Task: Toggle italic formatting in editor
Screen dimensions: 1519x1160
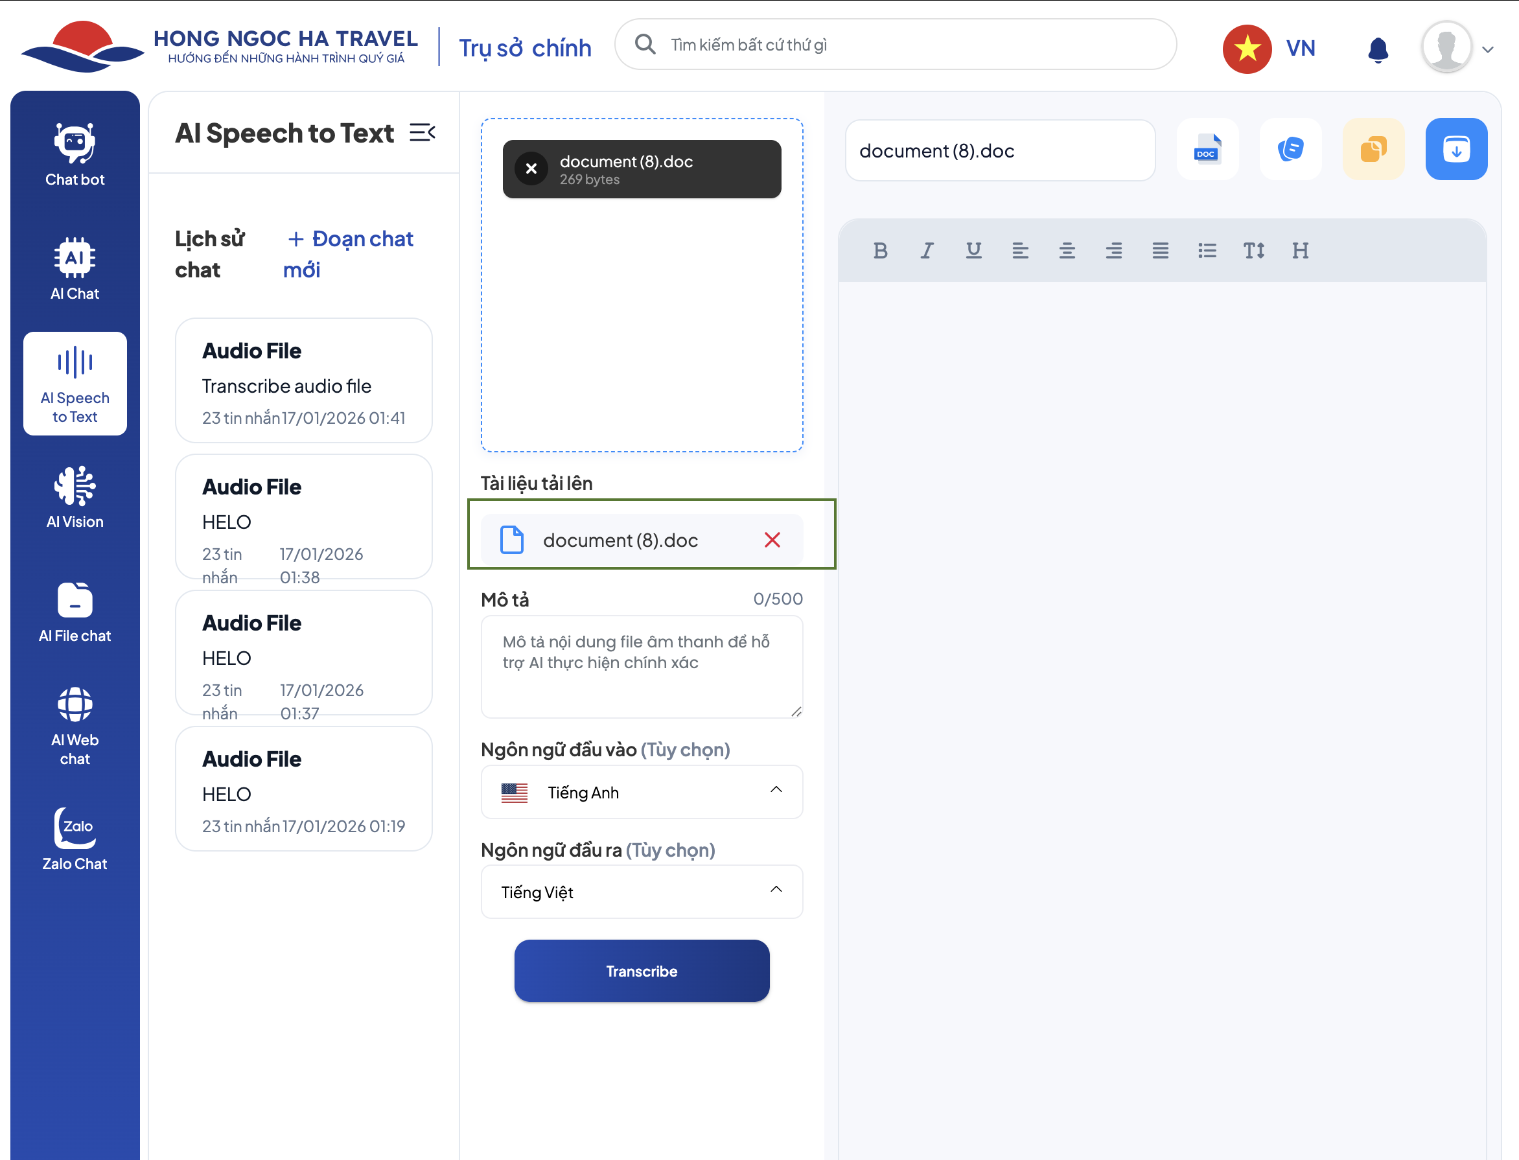Action: tap(927, 251)
